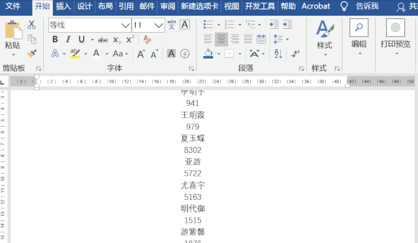Viewport: 418px width, 243px height.
Task: Switch to the 插入 ribbon tab
Action: click(63, 6)
